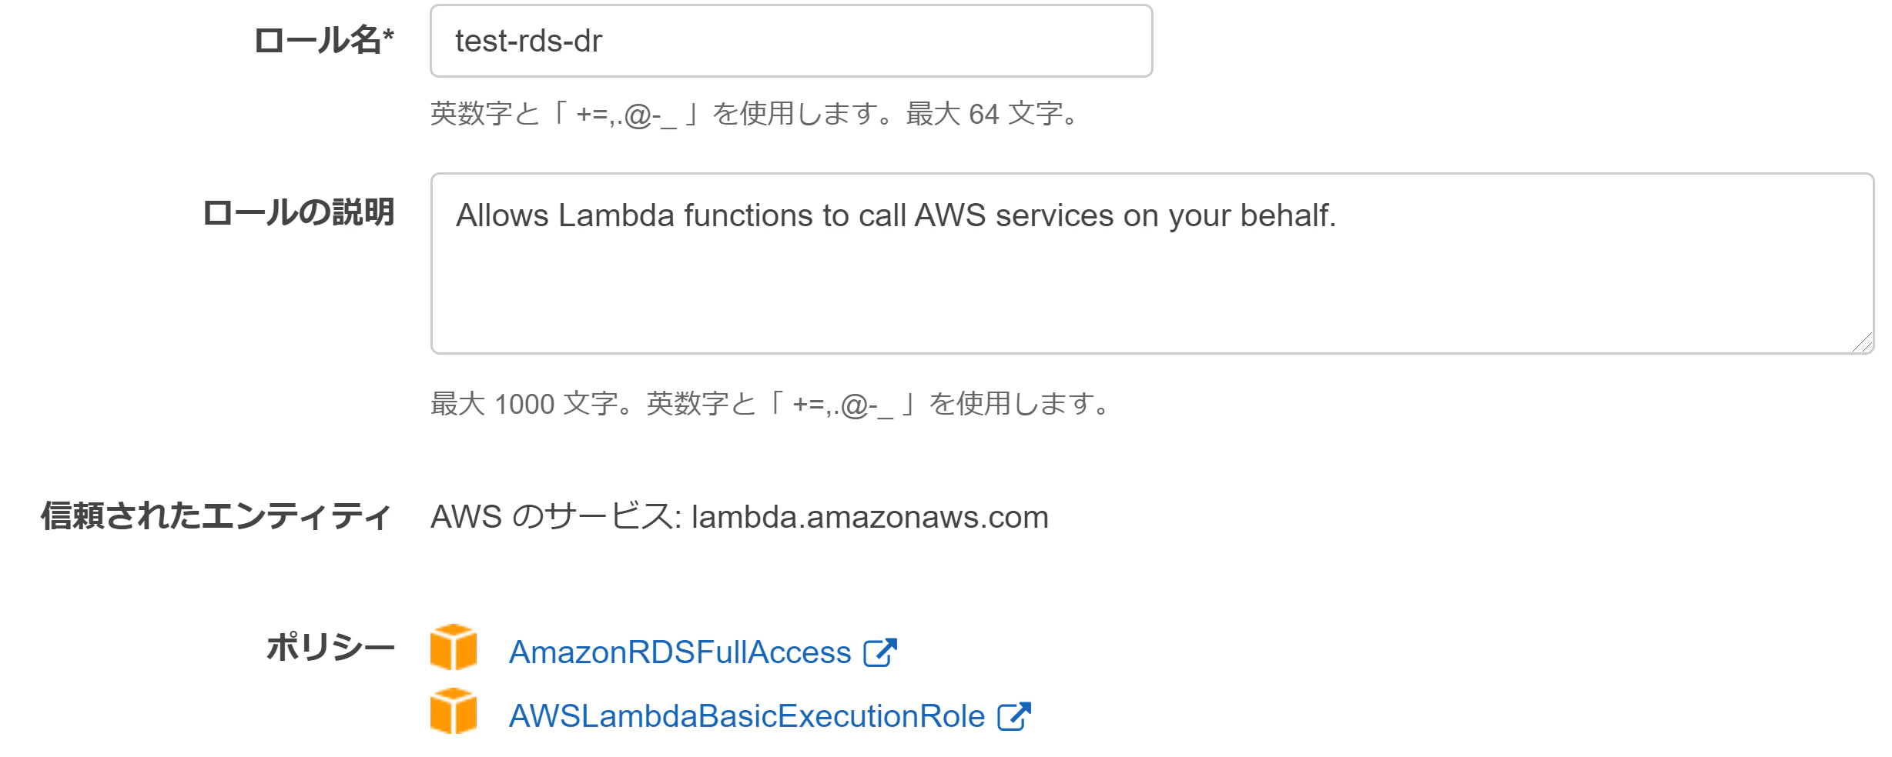Screen dimensions: 1892x757
Task: Place cursor at end of test-rds-dr text
Action: coord(603,41)
